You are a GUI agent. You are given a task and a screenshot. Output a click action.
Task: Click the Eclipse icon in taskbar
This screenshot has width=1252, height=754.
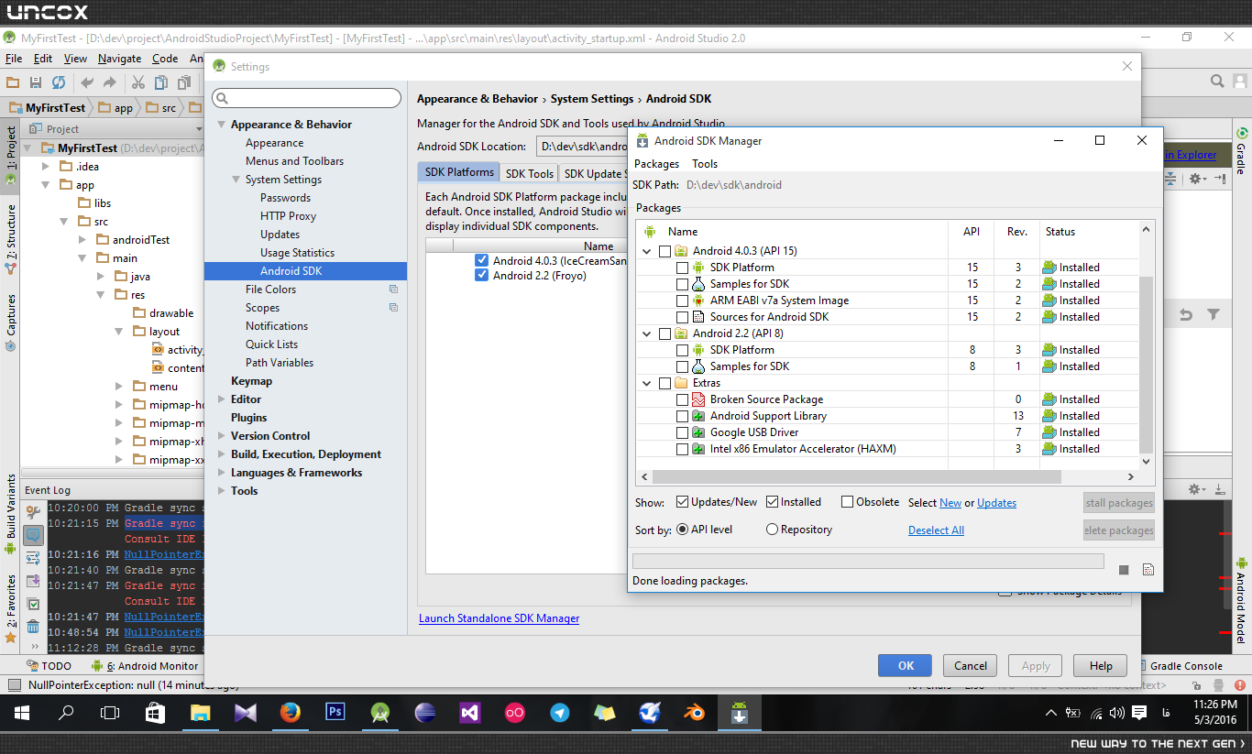coord(424,712)
